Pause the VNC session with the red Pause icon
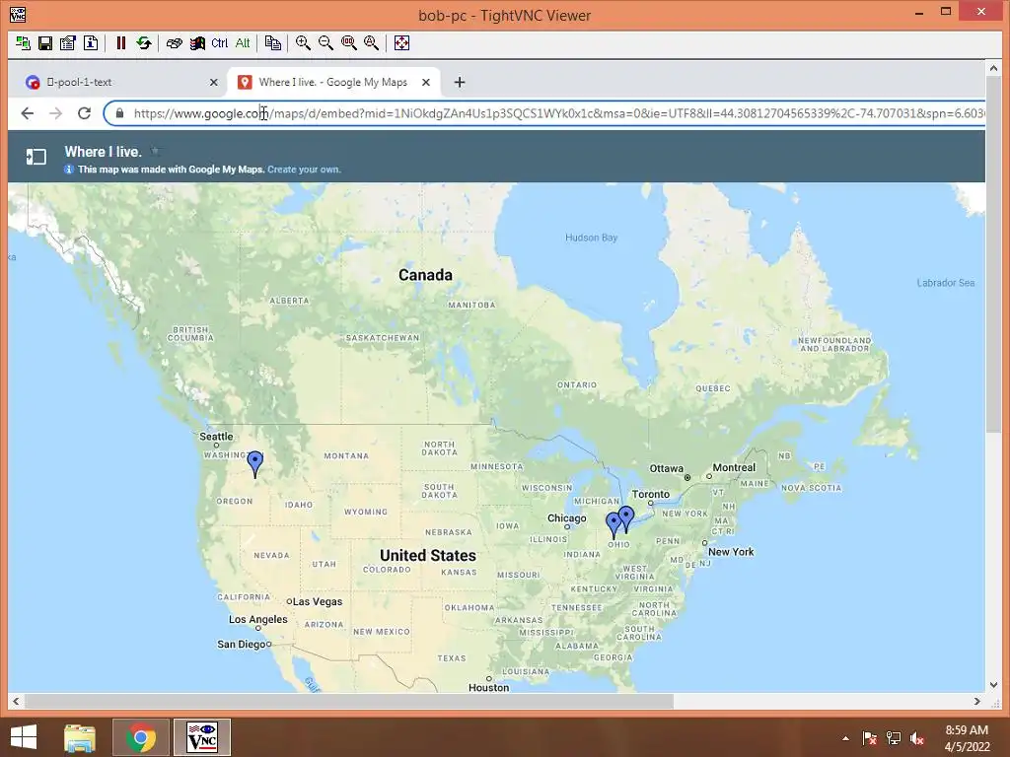1010x757 pixels. click(x=120, y=43)
